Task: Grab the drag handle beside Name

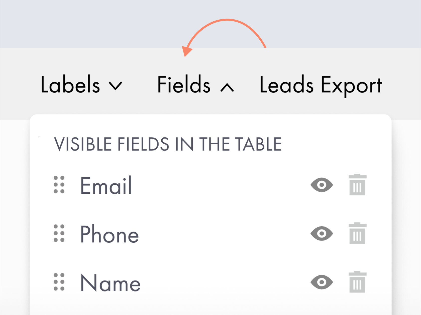Action: pos(59,282)
